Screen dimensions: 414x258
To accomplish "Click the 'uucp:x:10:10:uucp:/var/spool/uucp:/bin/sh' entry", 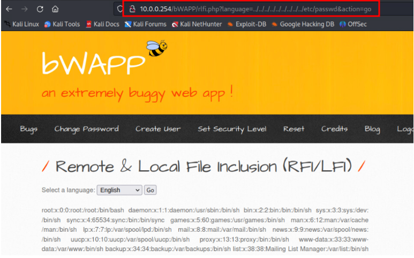I will point(130,240).
